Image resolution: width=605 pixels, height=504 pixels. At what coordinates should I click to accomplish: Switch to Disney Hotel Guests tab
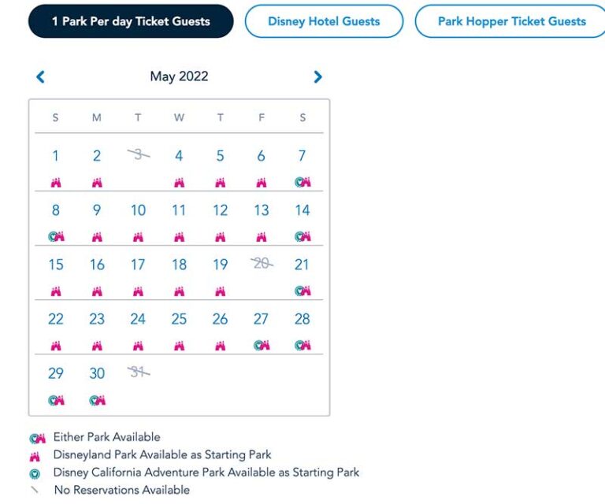pyautogui.click(x=324, y=21)
